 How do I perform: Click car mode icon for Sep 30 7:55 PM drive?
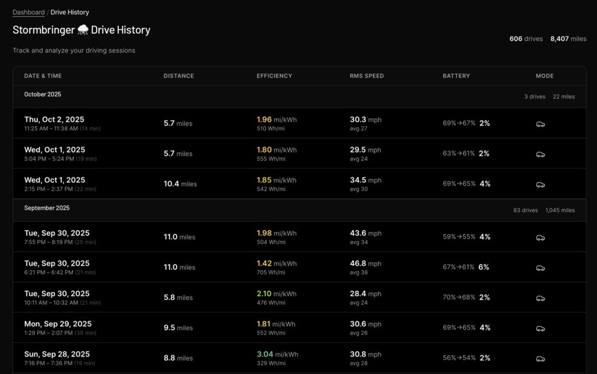coord(540,238)
